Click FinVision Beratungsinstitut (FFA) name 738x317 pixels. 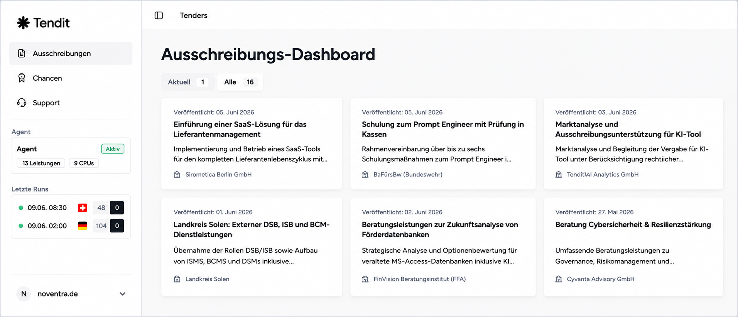pyautogui.click(x=419, y=279)
